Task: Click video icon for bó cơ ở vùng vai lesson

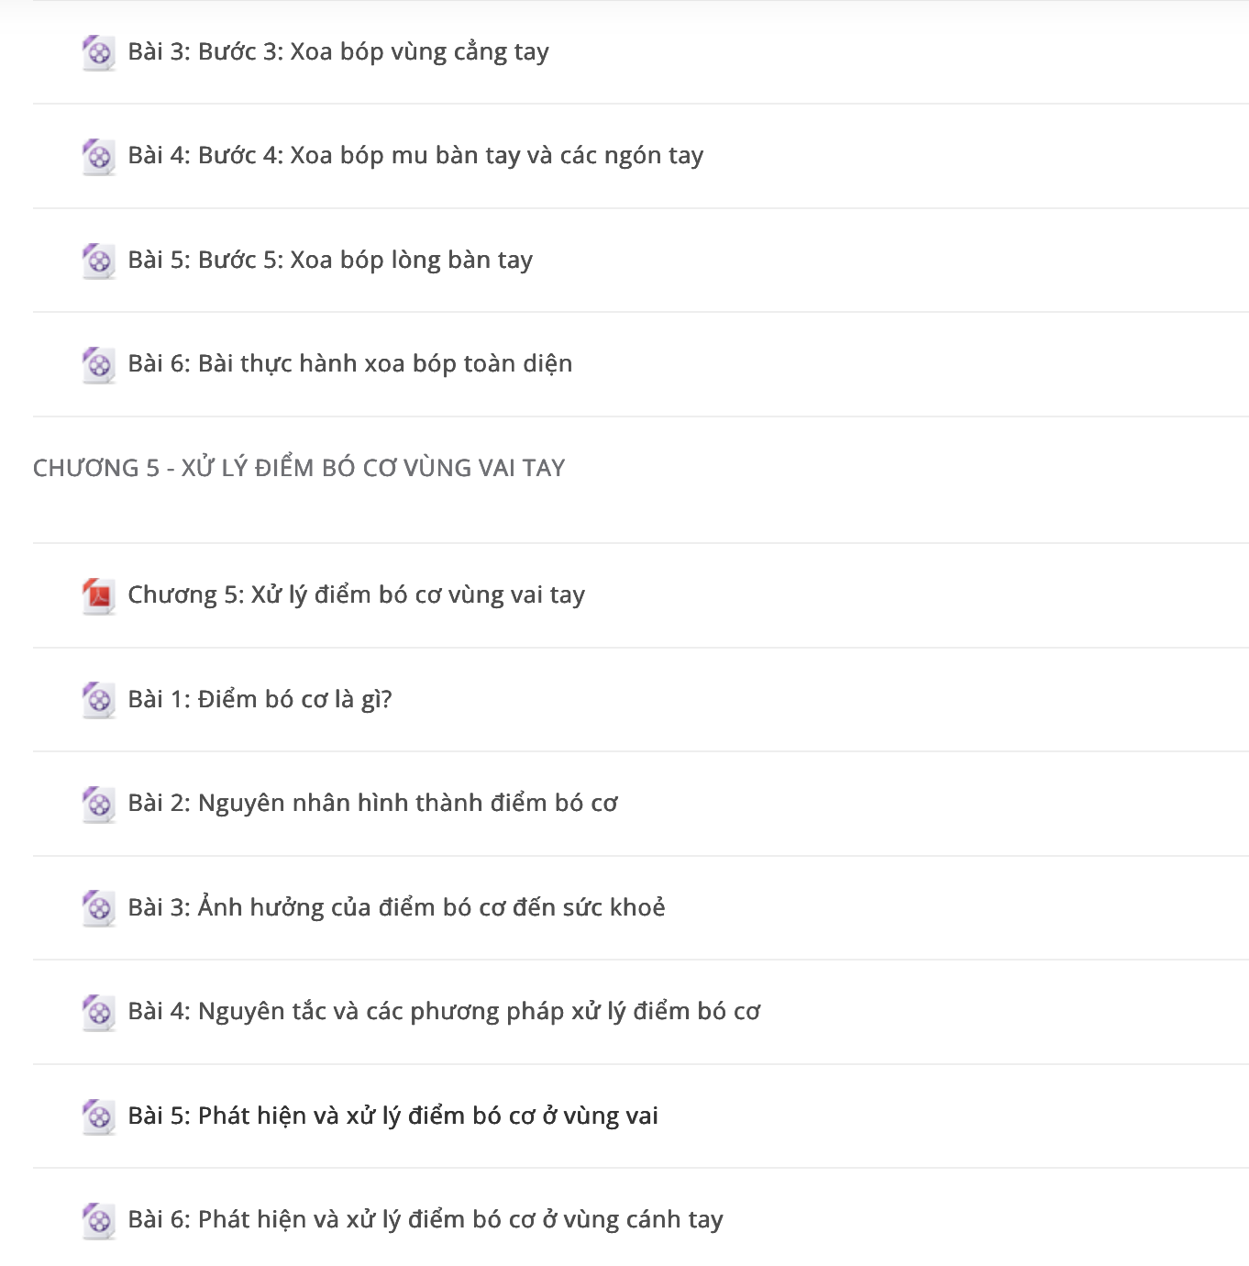Action: pos(98,1116)
